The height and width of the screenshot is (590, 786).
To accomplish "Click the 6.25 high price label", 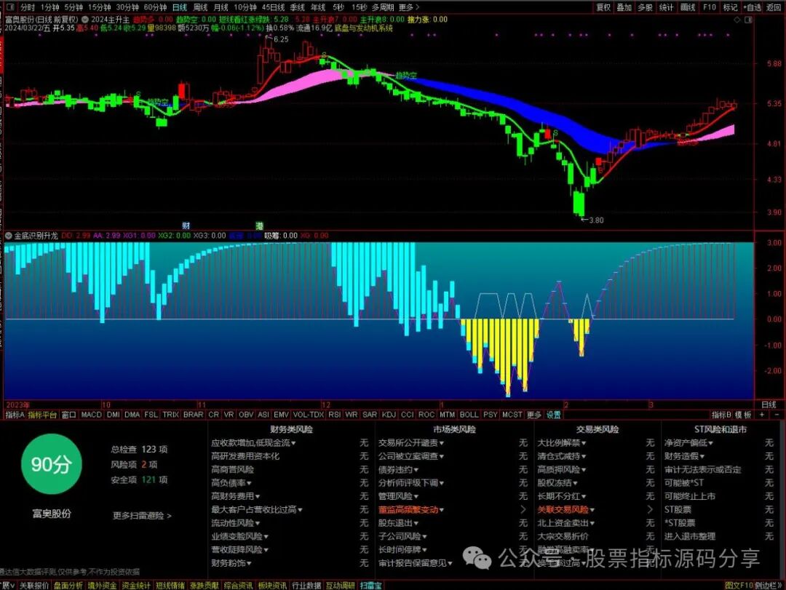I will point(281,39).
